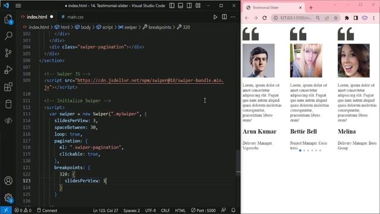Viewport: 380px width, 214px height.
Task: Open the Explorer view in activity bar
Action: point(8,19)
